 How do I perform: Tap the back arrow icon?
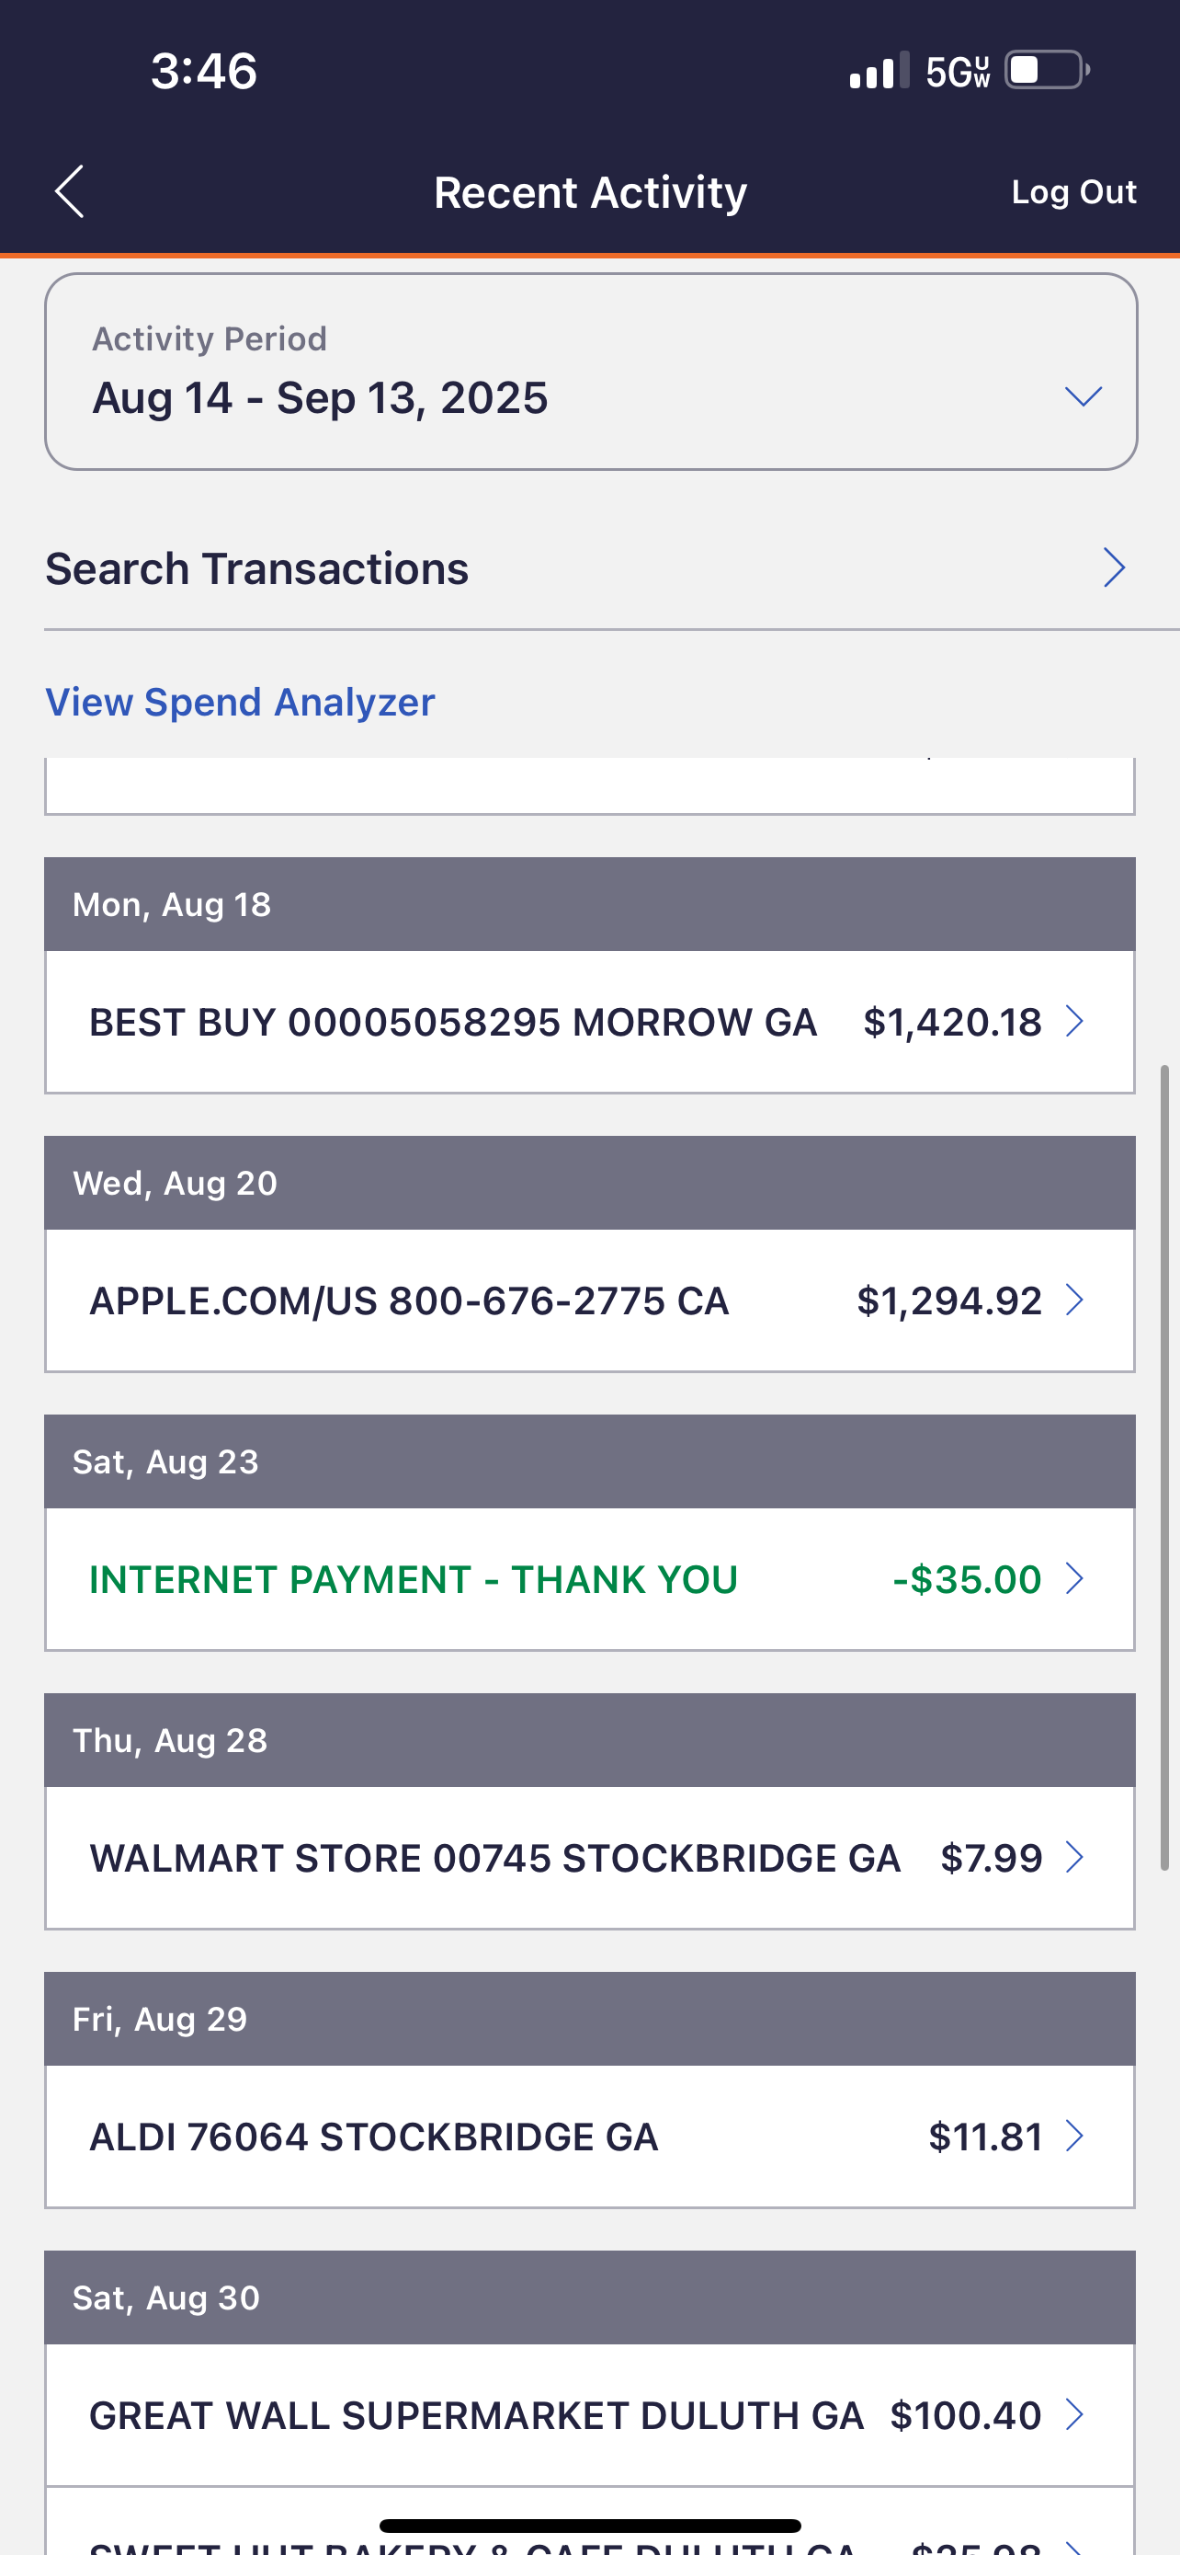pyautogui.click(x=69, y=191)
